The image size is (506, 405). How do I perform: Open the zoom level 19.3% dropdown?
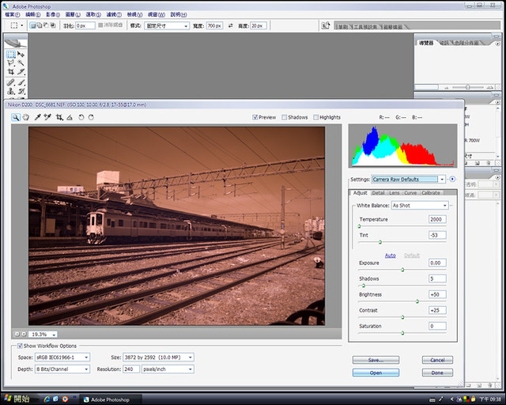[x=43, y=335]
